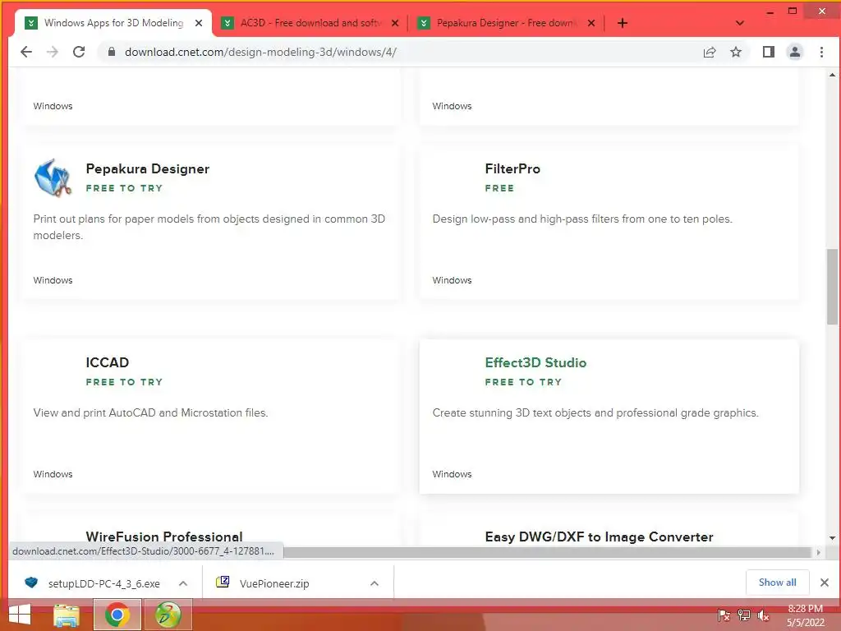Open the FilterPro title link
Viewport: 841px width, 631px height.
(x=512, y=169)
